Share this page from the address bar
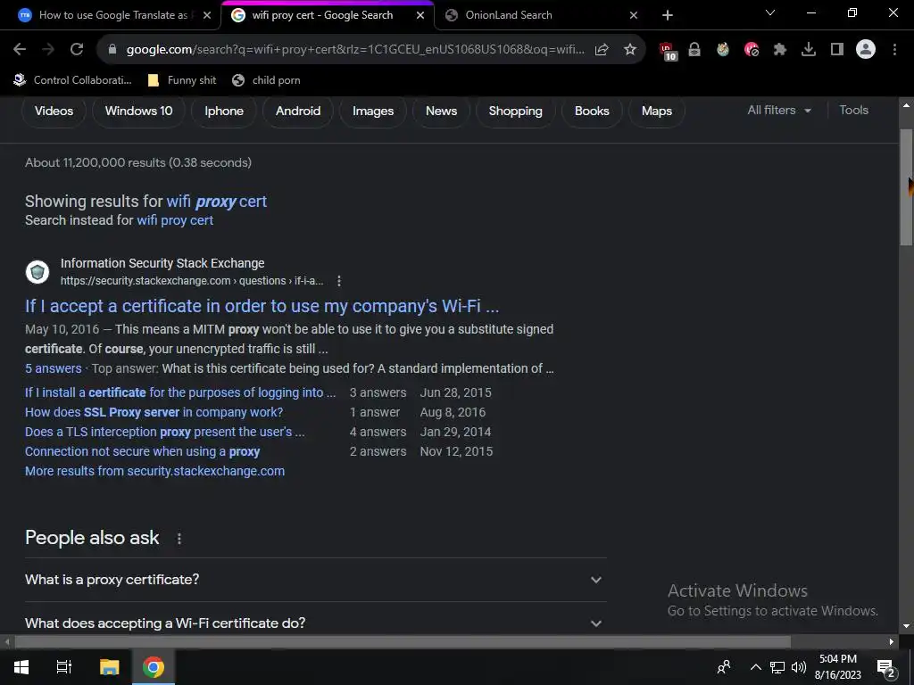 602,50
